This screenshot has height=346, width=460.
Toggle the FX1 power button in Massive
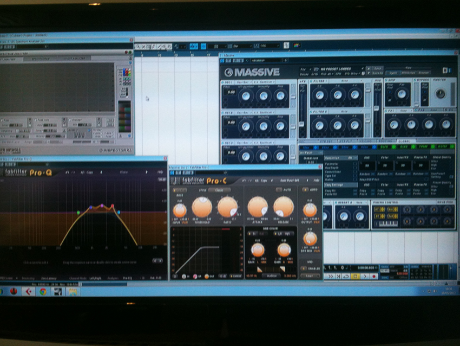click(x=387, y=111)
